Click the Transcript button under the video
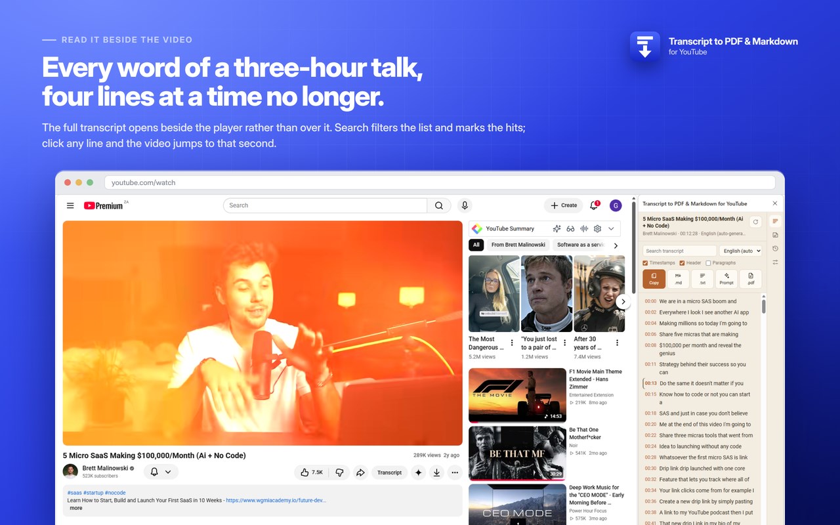840x525 pixels. pos(390,472)
